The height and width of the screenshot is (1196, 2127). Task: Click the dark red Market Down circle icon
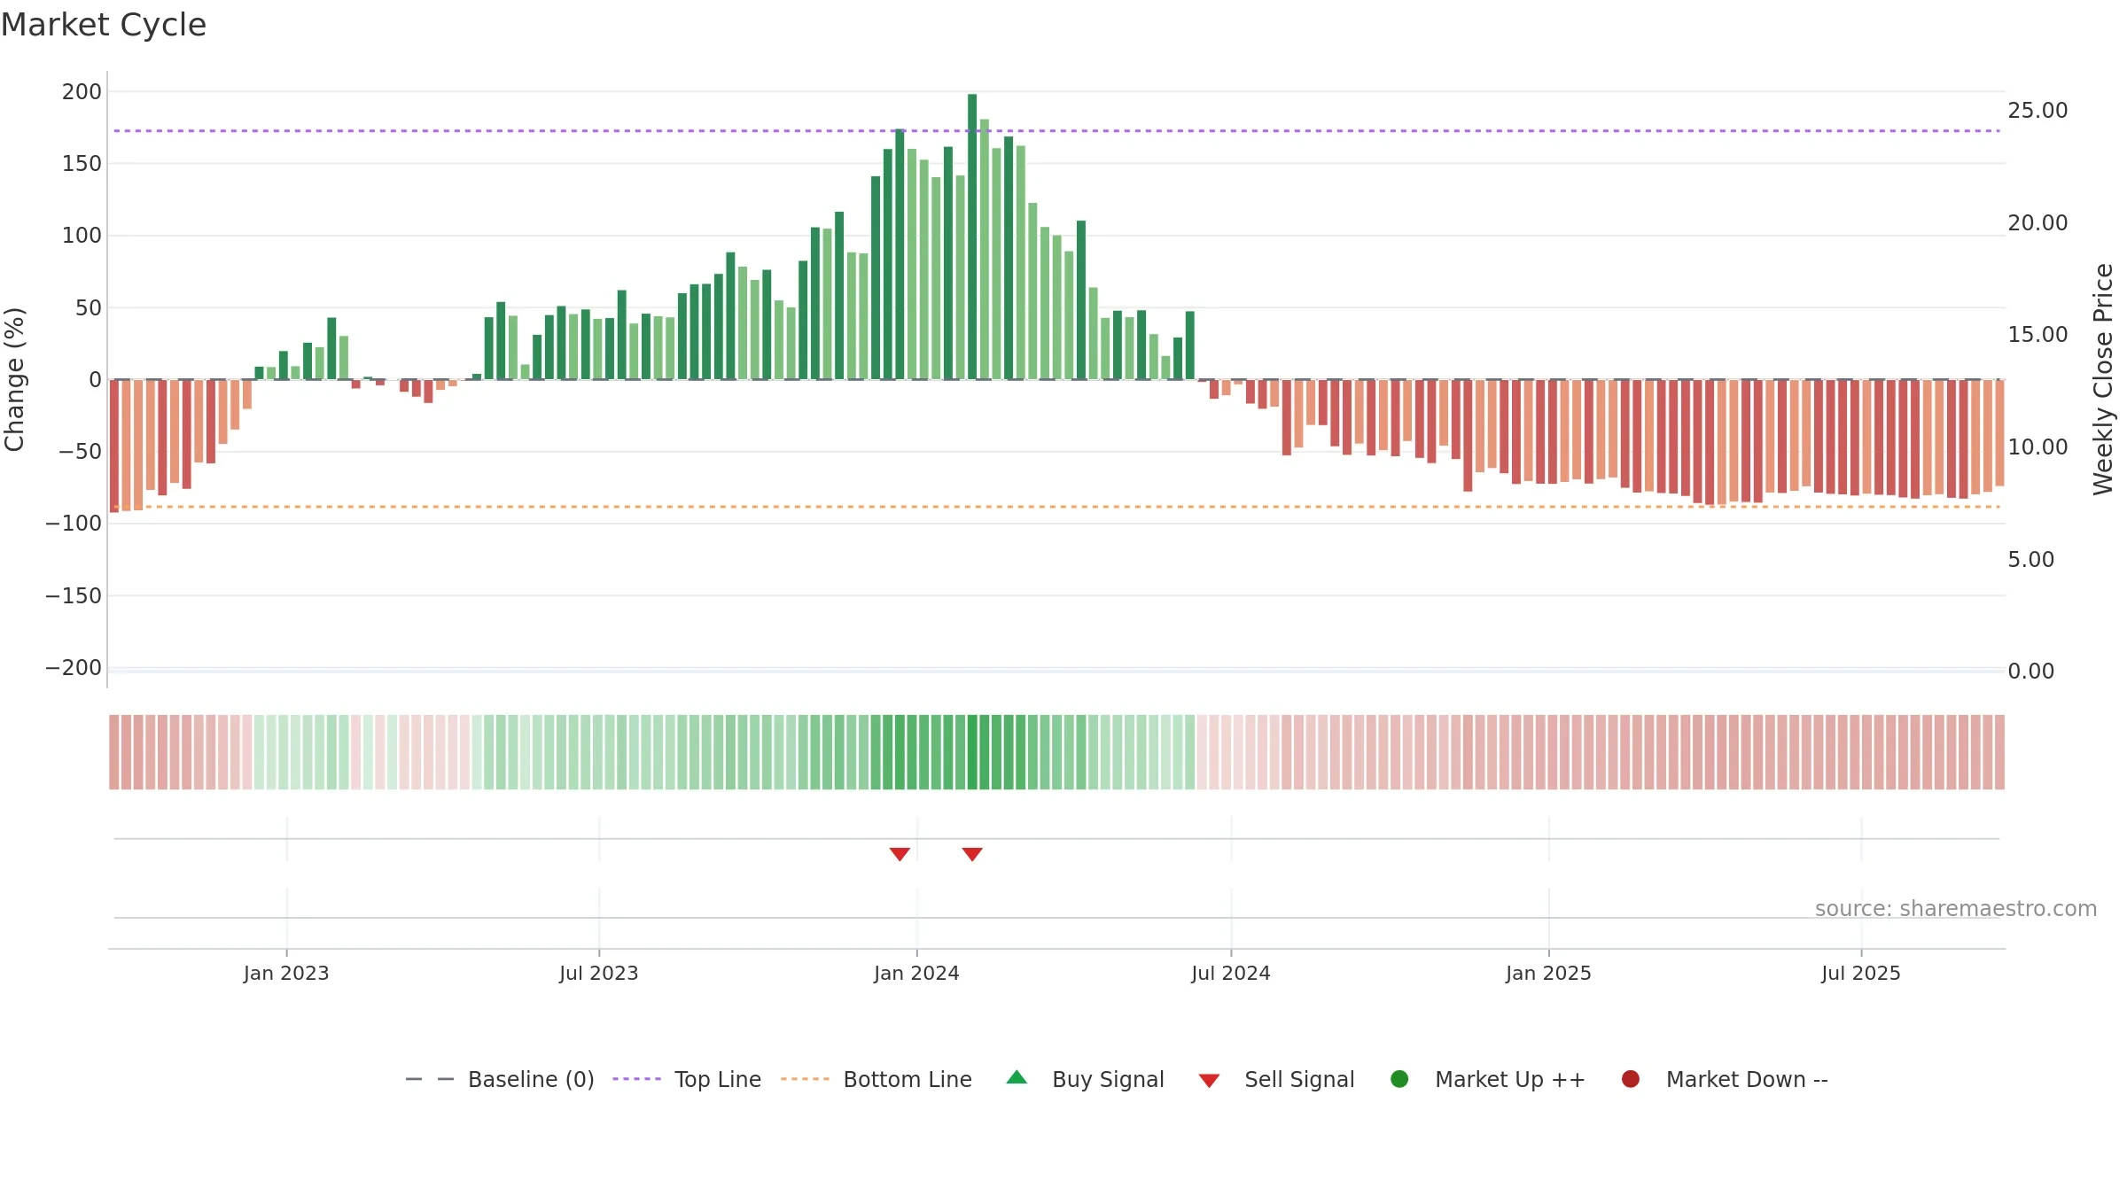click(1630, 1079)
